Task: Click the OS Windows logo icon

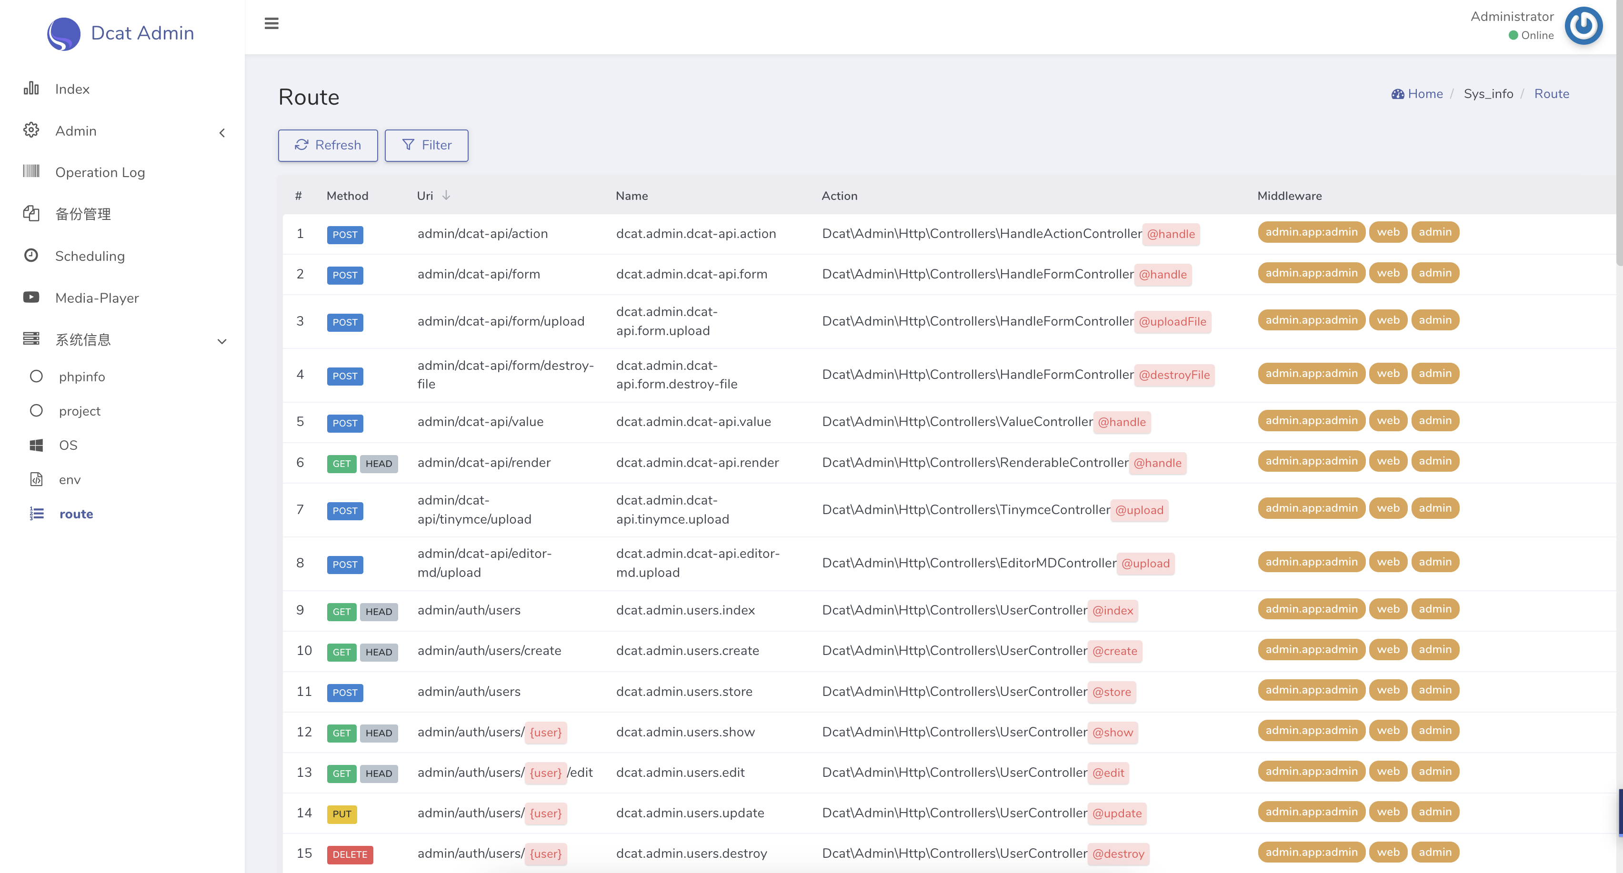Action: [37, 446]
